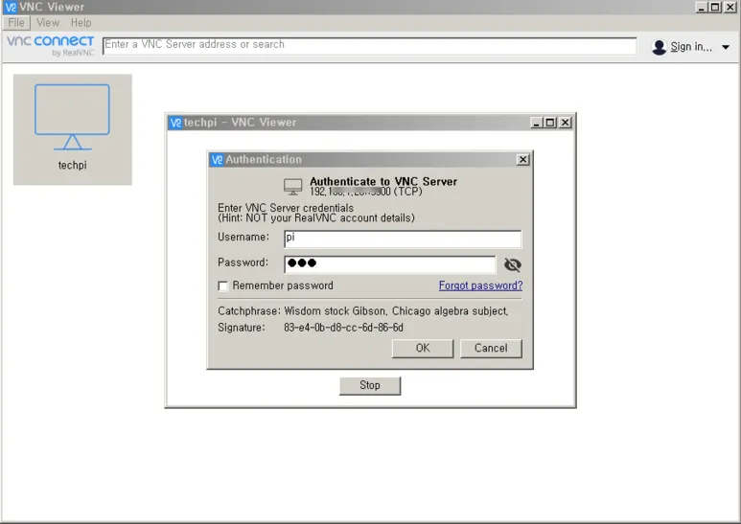Click the signature text 83-e4-0b-d8-cc-6d-86-6d
Screen dimensions: 741x524
tap(343, 328)
